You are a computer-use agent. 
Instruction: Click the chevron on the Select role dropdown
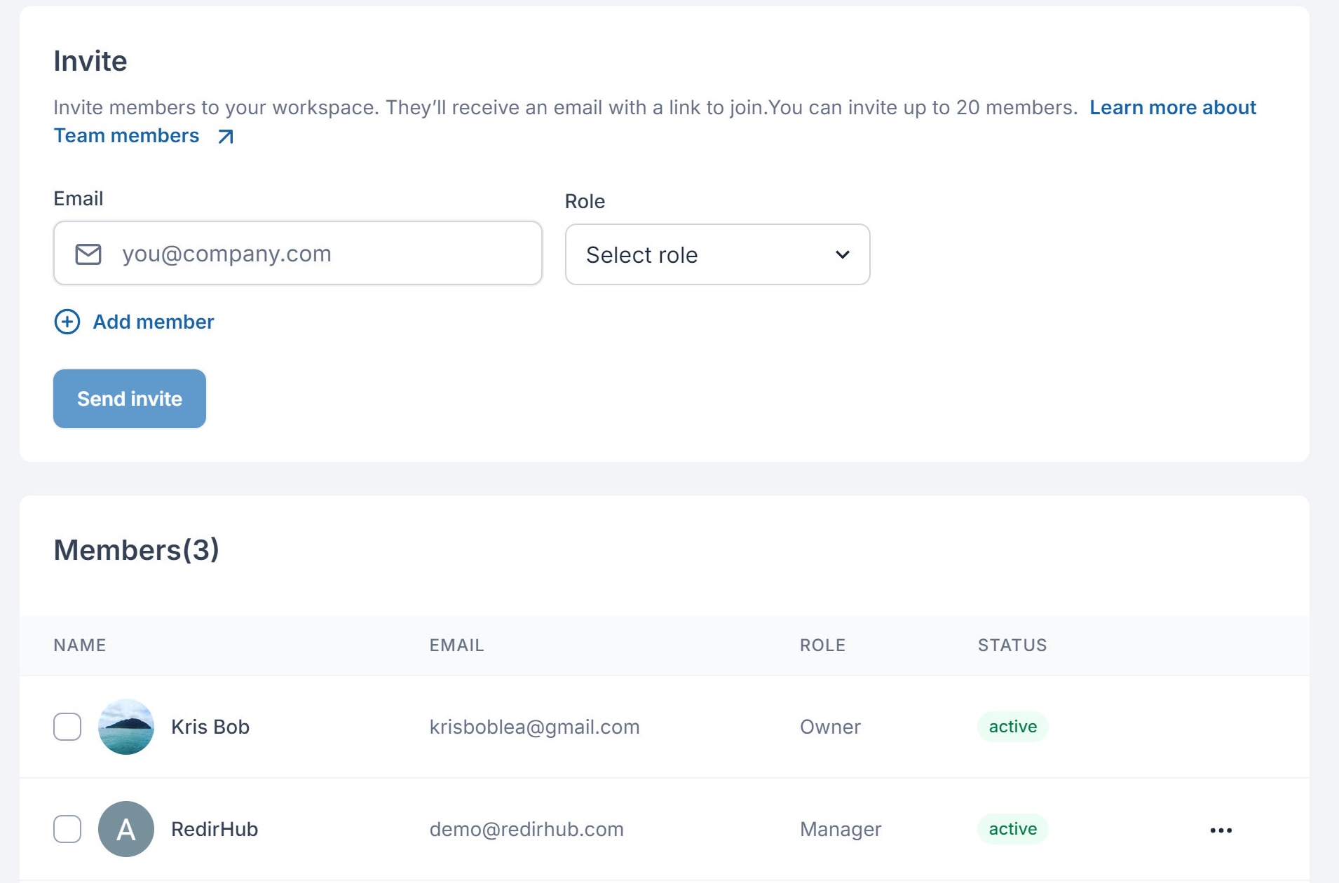842,254
